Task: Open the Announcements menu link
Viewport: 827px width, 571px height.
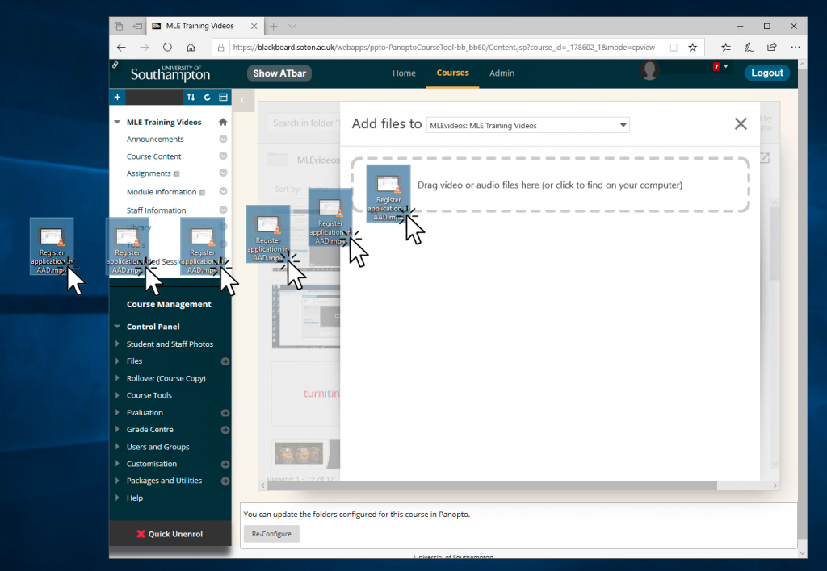Action: [155, 139]
